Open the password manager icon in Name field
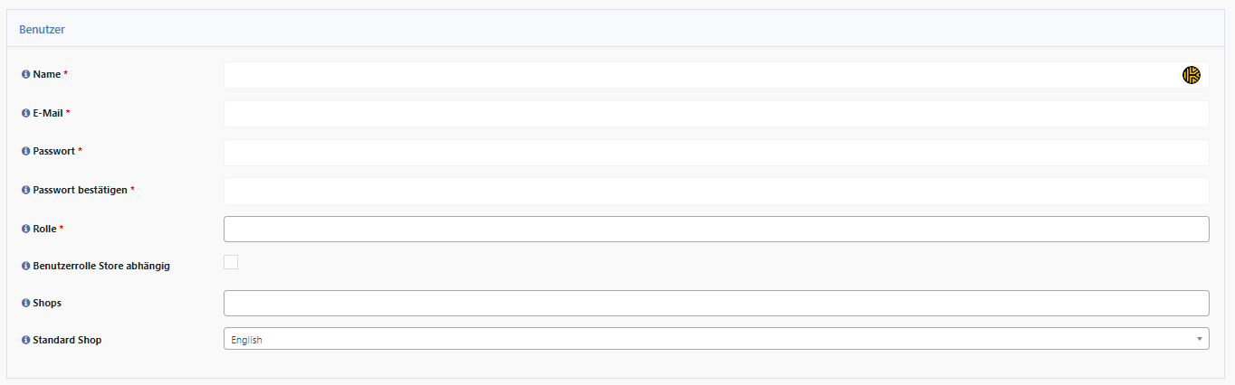 [1192, 75]
